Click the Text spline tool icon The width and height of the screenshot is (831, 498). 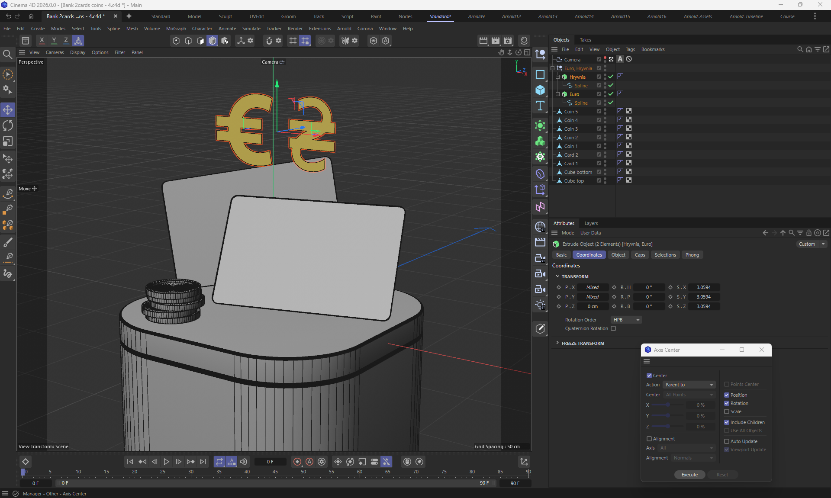point(540,106)
